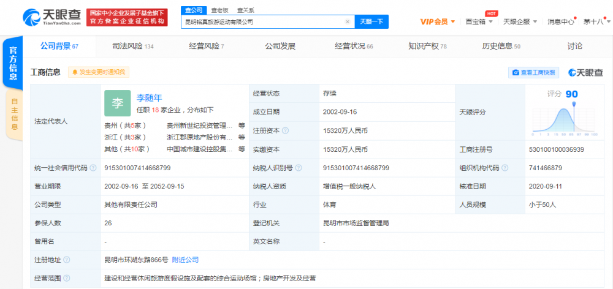Open the 国家中小企业发展子基金 banner

[x=127, y=17]
